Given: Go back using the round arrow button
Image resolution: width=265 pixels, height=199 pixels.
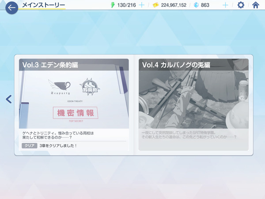Looking at the screenshot, I should pyautogui.click(x=11, y=8).
